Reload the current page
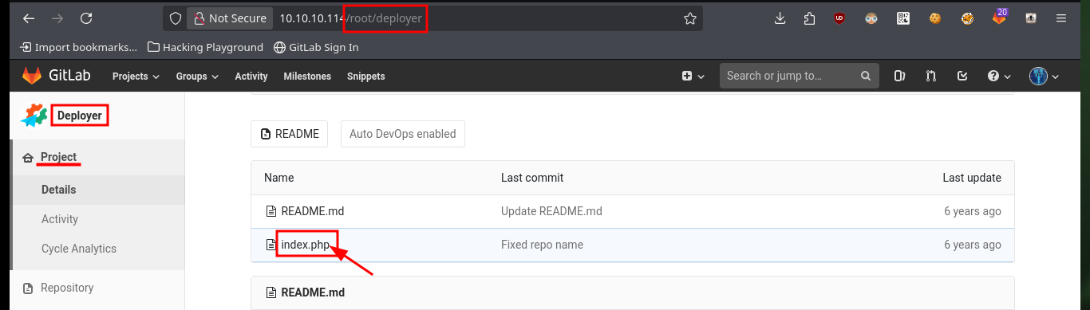 pos(86,18)
